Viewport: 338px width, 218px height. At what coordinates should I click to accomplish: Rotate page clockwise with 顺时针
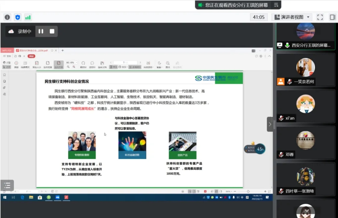(x=83, y=65)
